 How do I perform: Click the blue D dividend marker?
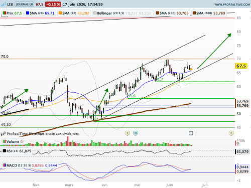click(136, 133)
